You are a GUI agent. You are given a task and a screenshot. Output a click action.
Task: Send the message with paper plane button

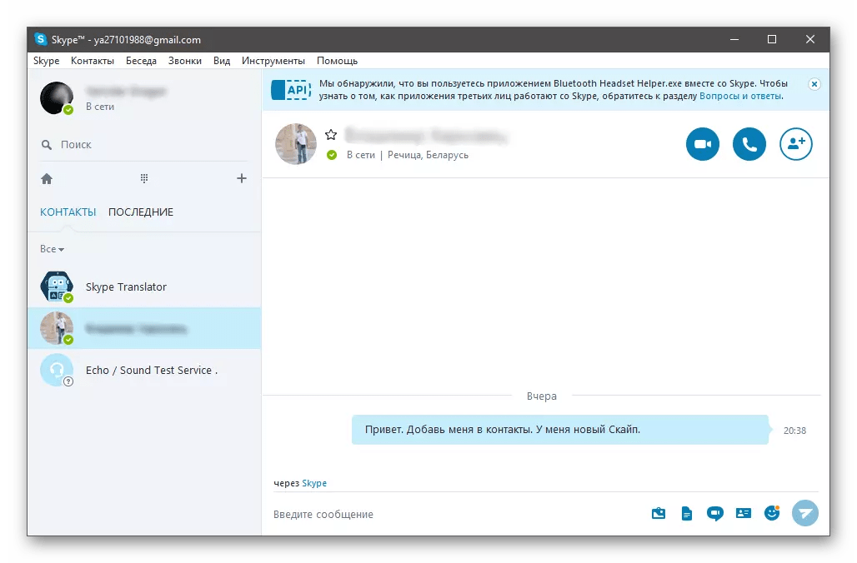click(804, 513)
